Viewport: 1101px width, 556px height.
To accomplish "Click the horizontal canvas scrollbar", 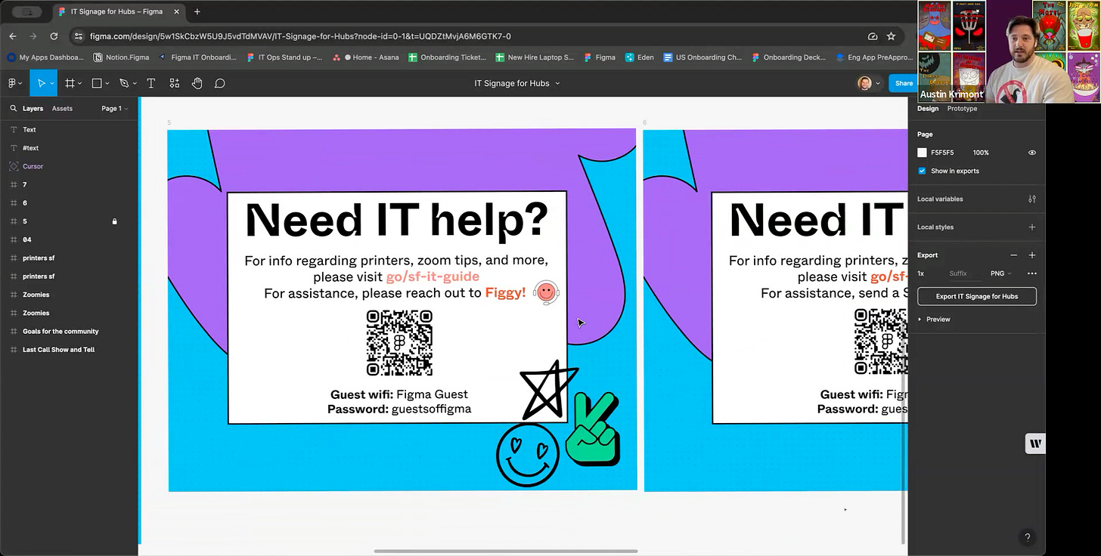I will pyautogui.click(x=505, y=551).
